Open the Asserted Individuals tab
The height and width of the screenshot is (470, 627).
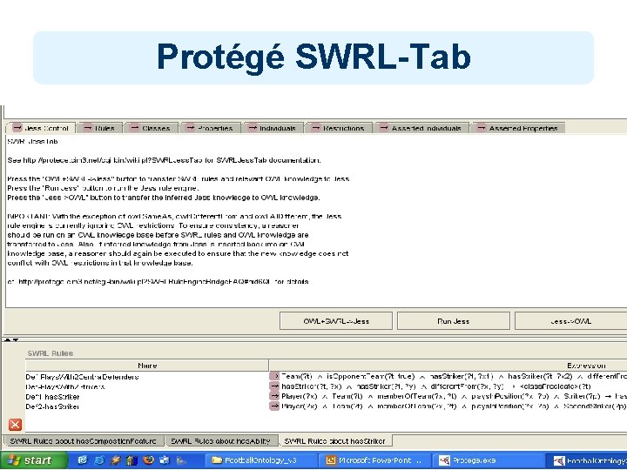click(x=421, y=128)
